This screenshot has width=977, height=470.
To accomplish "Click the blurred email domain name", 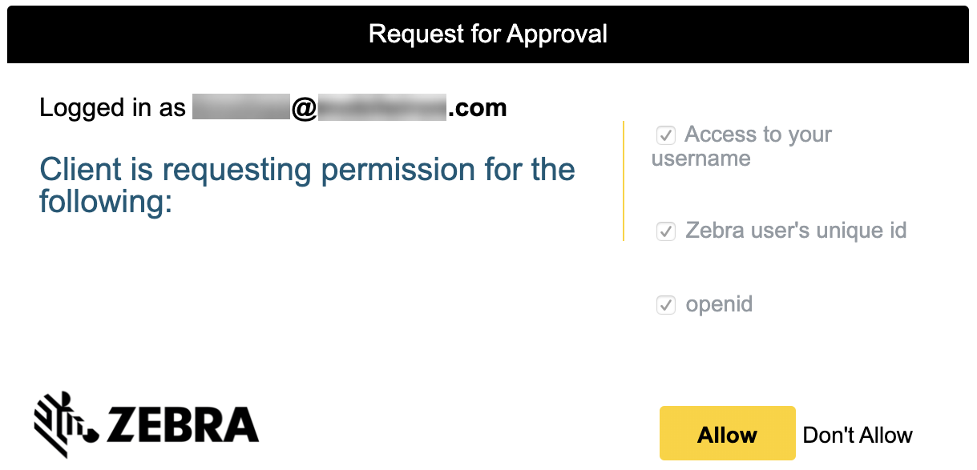I will click(382, 106).
